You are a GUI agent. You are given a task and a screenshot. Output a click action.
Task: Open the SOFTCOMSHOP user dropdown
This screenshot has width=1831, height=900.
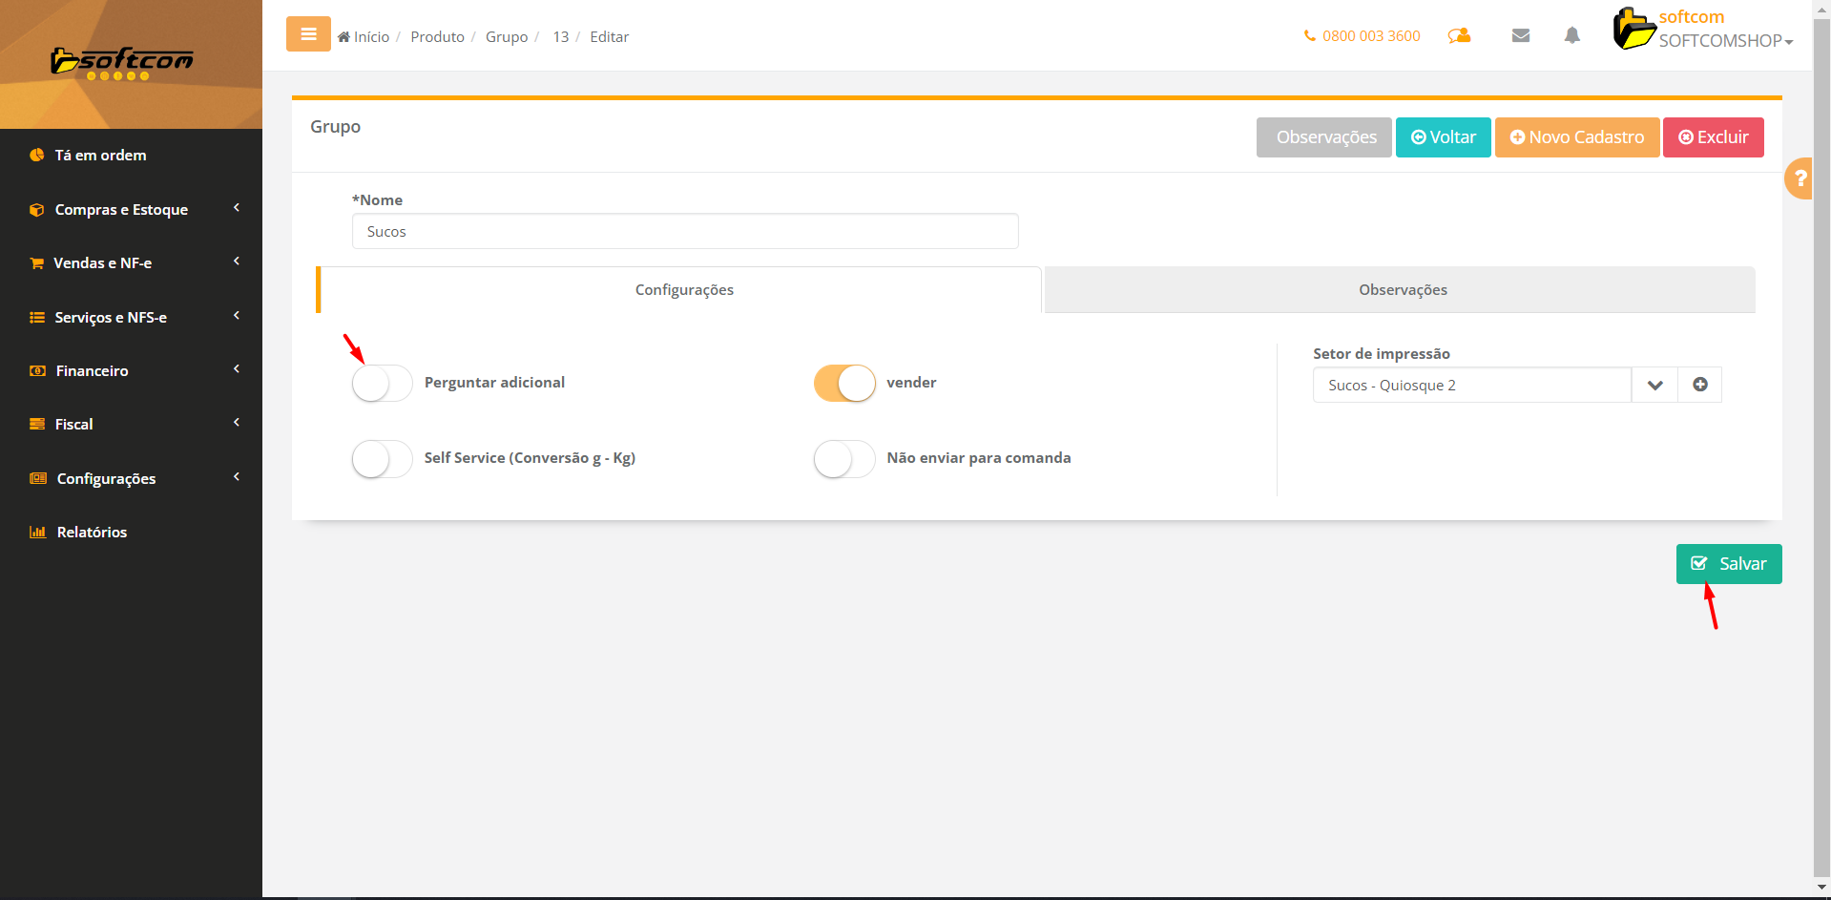[x=1725, y=41]
